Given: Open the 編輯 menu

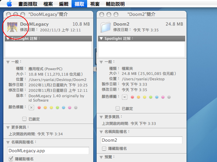Looking at the screenshot, I should [64, 4].
